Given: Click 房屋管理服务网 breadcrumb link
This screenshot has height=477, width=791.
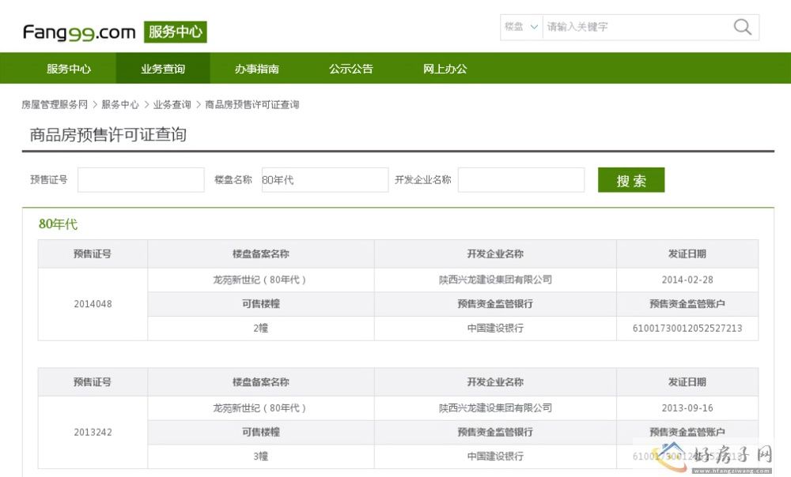Looking at the screenshot, I should point(55,104).
